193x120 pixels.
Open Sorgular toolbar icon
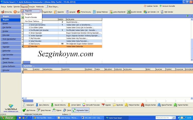(67, 12)
